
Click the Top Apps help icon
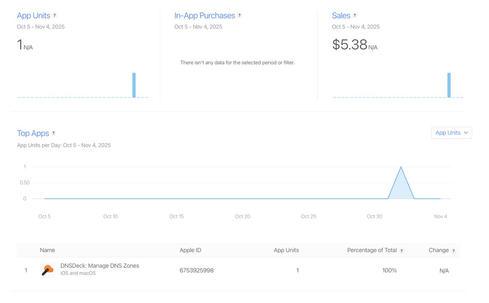point(53,133)
